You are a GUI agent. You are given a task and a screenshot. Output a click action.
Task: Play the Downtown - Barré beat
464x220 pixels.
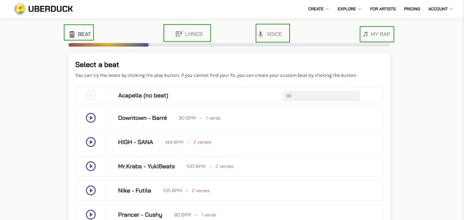coord(91,118)
